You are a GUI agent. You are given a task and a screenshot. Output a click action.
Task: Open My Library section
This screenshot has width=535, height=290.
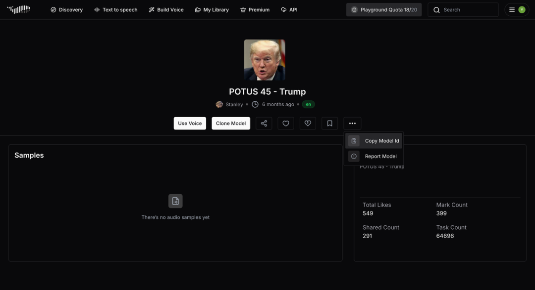tap(212, 10)
